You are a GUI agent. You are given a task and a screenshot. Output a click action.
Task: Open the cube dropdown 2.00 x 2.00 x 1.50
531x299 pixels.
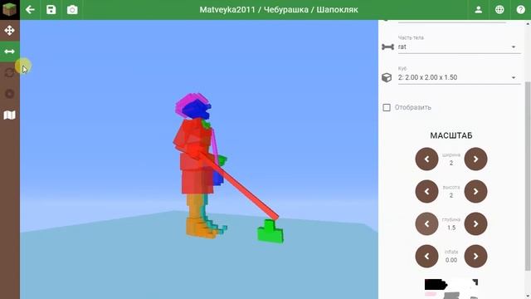pyautogui.click(x=459, y=77)
